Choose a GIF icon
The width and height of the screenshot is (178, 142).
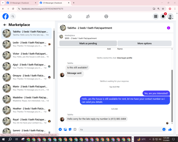point(75,129)
